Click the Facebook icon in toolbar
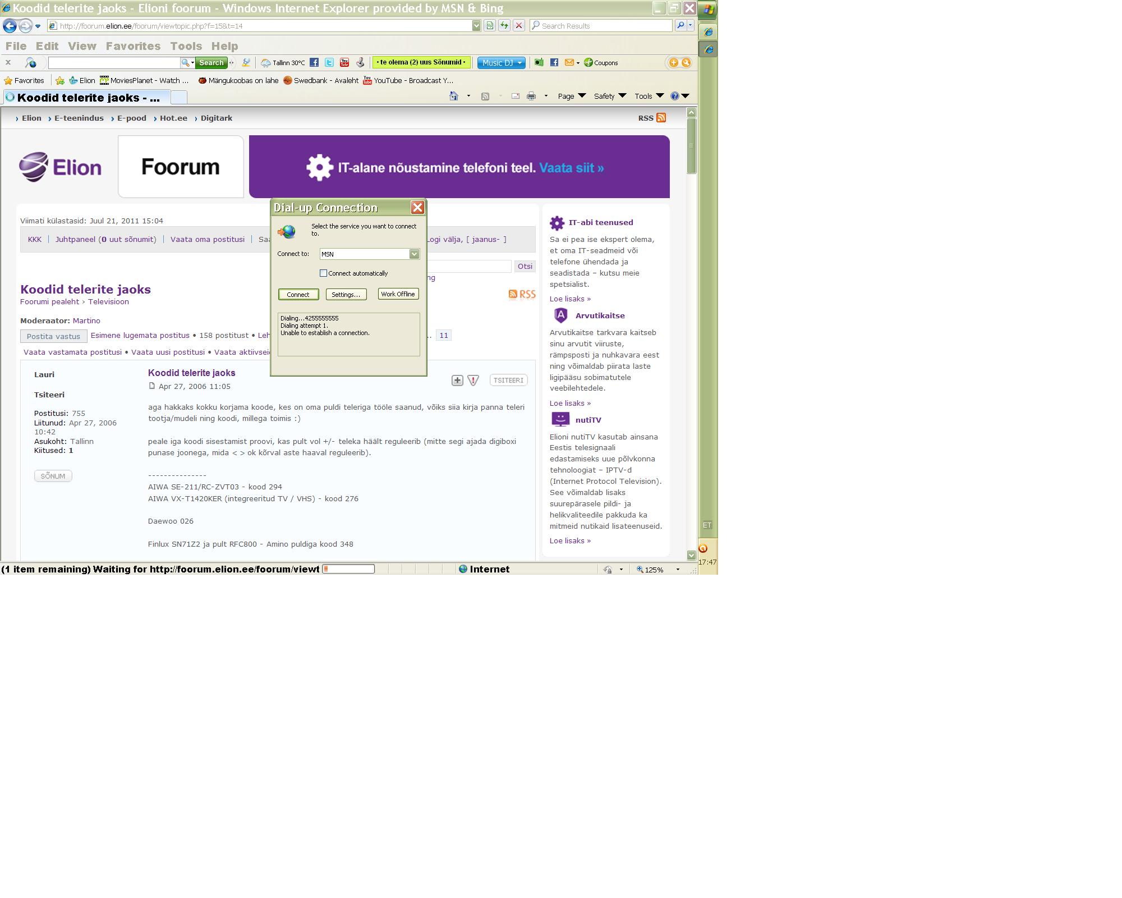Viewport: 1122px width, 898px height. click(314, 62)
